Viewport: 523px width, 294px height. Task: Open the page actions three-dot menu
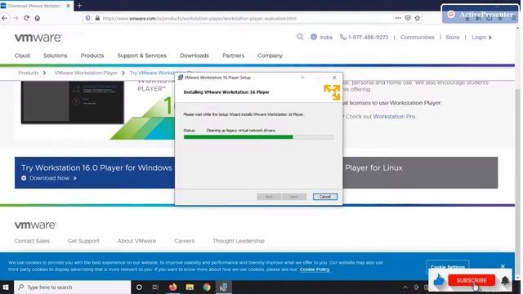point(398,18)
